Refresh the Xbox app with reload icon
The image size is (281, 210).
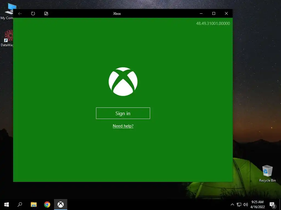33,14
